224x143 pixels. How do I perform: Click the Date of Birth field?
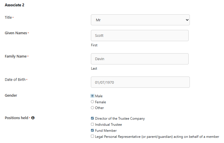pyautogui.click(x=140, y=82)
